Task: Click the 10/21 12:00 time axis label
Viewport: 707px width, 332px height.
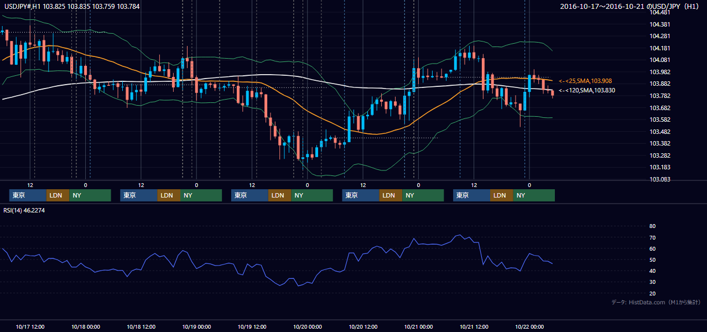Action: pos(474,326)
